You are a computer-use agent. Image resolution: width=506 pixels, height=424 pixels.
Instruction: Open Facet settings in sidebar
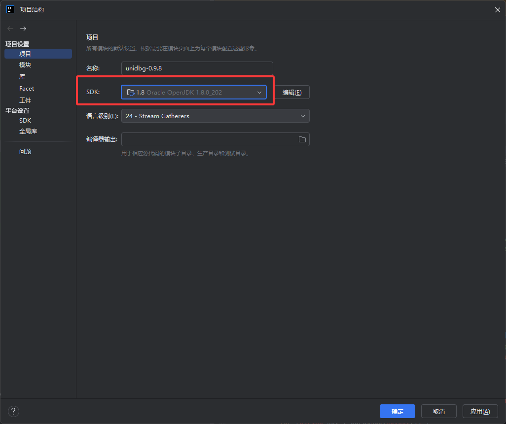click(x=27, y=89)
